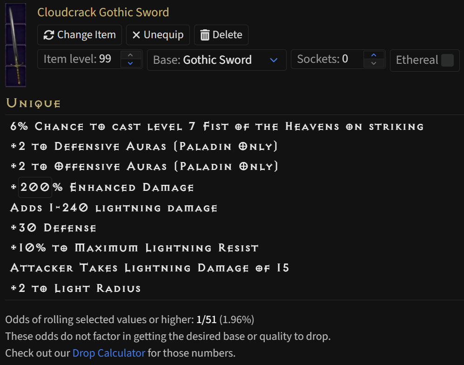Open the Base: Gothic Sword dropdown
464x365 pixels.
216,60
